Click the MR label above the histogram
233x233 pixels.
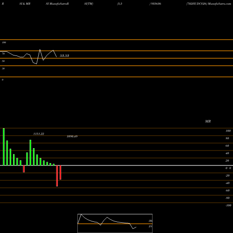208,121
